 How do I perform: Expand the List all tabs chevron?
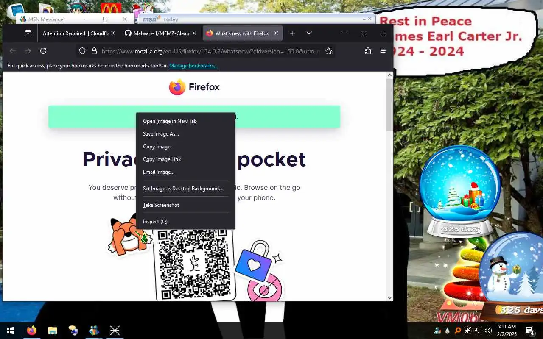[309, 33]
